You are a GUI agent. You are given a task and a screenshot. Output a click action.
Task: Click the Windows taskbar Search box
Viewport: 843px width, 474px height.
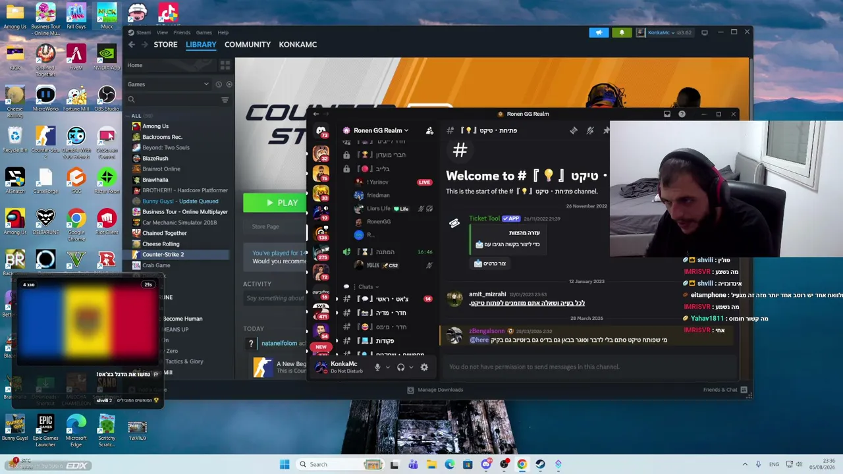[340, 464]
